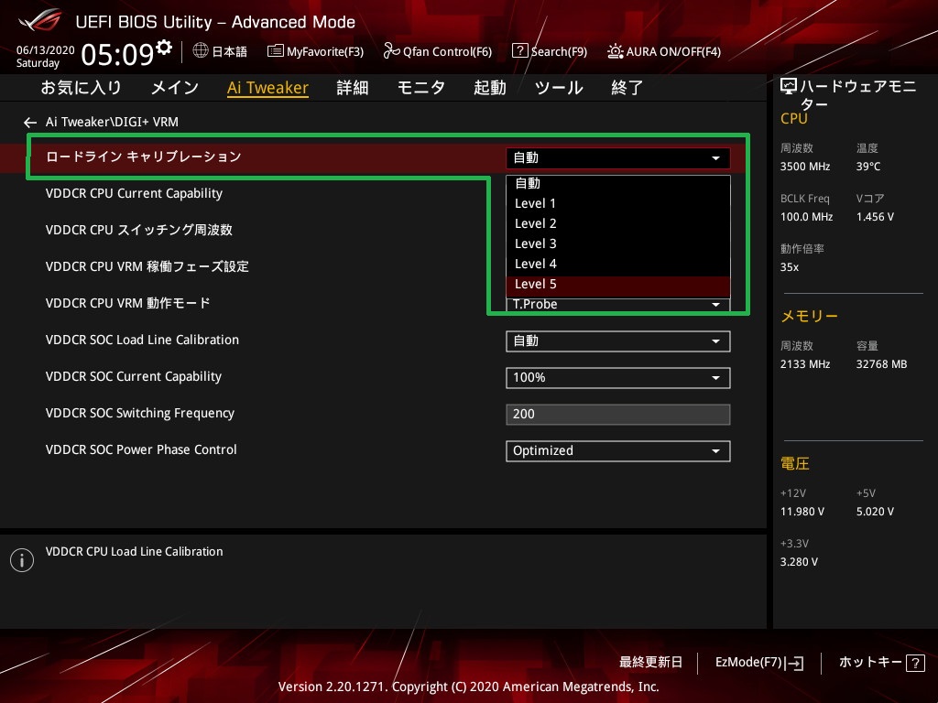The width and height of the screenshot is (938, 703).
Task: Select VDDCR CPU VRM 動作モード row
Action: (128, 303)
